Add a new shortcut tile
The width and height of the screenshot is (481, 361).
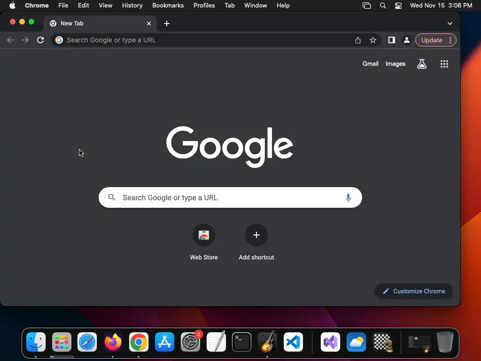click(x=256, y=243)
